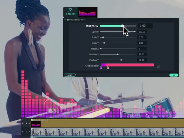Collapse the Iridescent Digital Wave 5 section
The image size is (184, 138).
[65, 20]
